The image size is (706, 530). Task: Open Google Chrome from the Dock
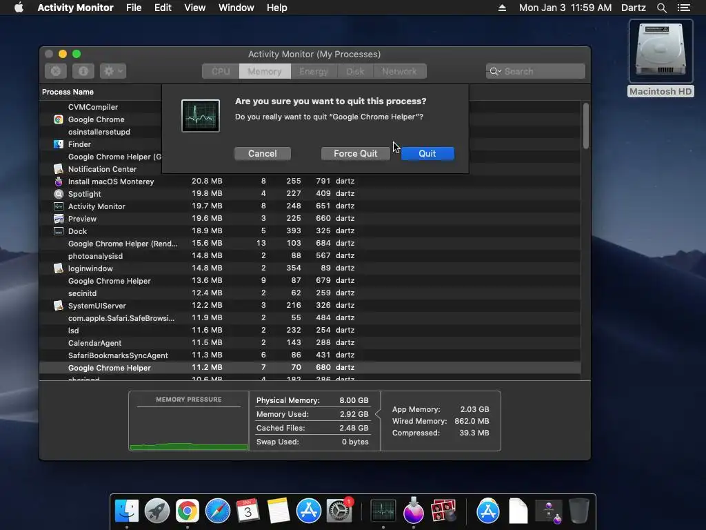click(x=188, y=511)
